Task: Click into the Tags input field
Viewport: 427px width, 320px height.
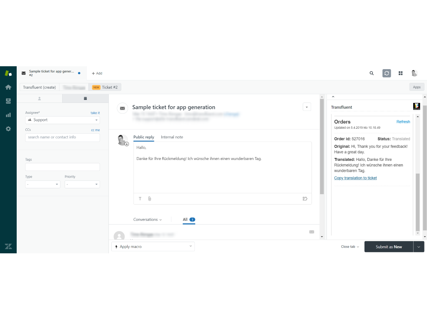Action: tap(63, 167)
